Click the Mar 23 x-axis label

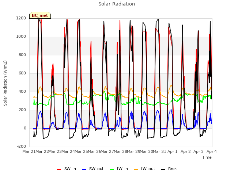tap(55, 151)
